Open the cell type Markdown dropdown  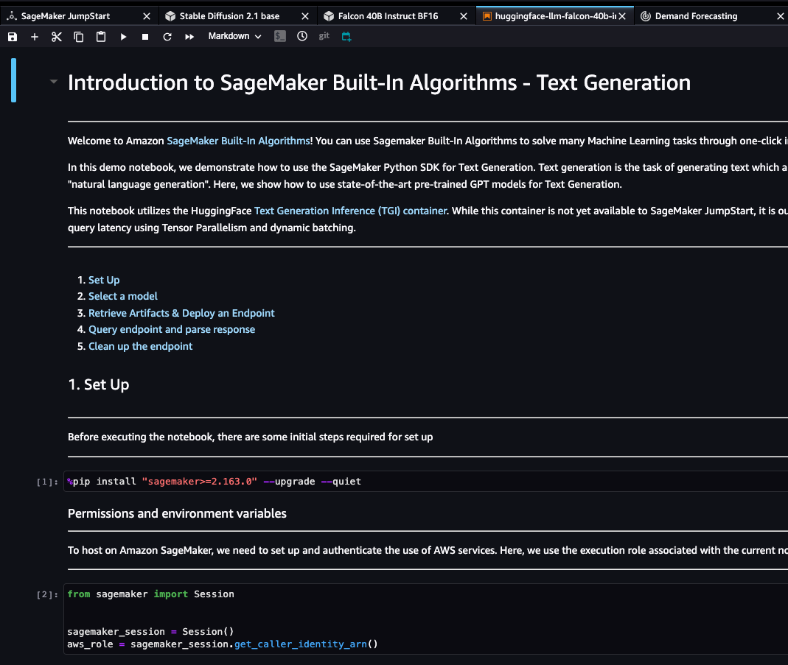click(234, 36)
